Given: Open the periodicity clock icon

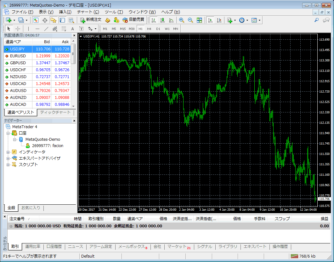Looking at the screenshot, I should 242,20.
